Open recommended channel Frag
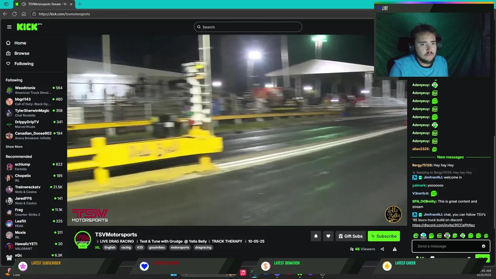This screenshot has width=496, height=279. point(34,212)
